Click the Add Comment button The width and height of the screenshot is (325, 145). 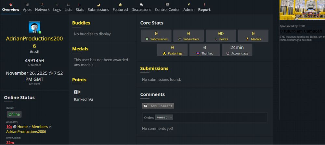pyautogui.click(x=158, y=106)
